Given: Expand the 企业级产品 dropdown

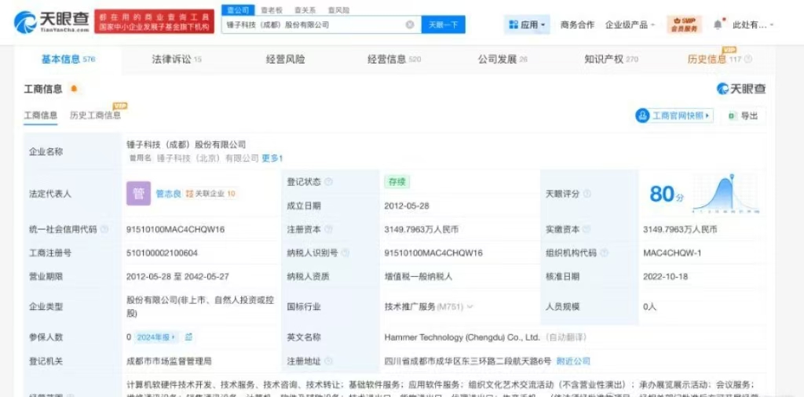Looking at the screenshot, I should pyautogui.click(x=630, y=25).
